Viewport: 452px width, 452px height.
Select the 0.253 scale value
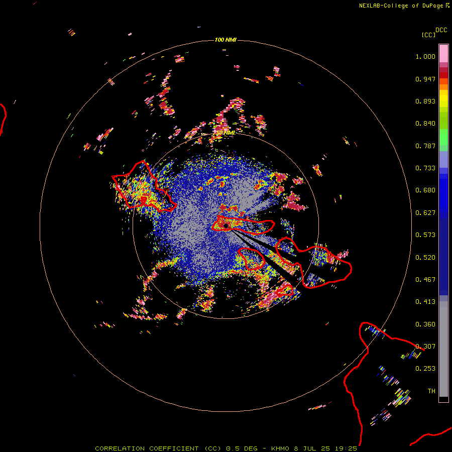tap(425, 369)
